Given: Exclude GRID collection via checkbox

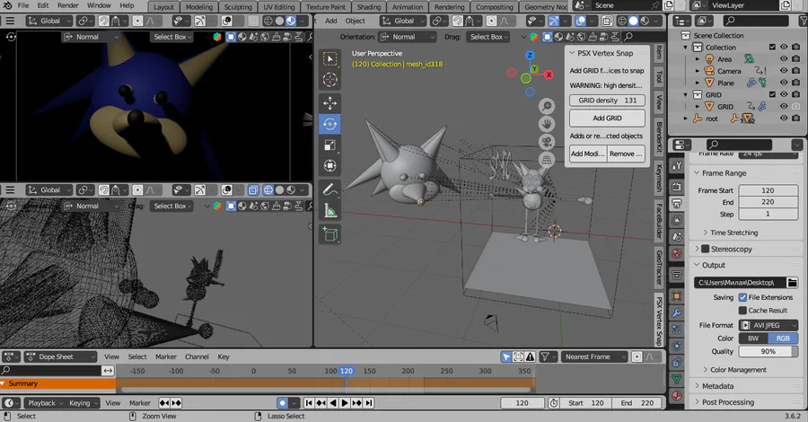Looking at the screenshot, I should point(772,94).
